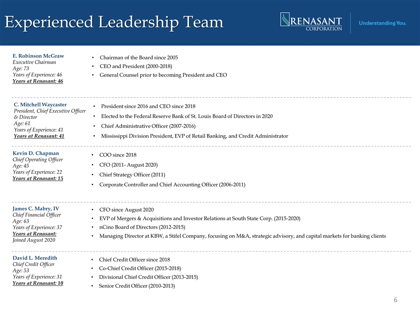Click the underlined Years at Renasant: 10
420x315 pixels.
click(38, 283)
